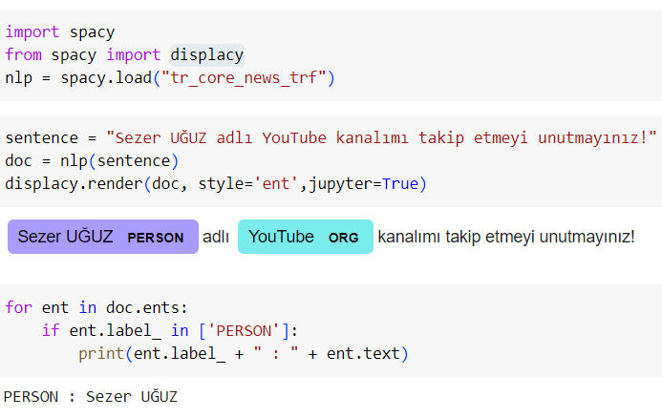Click 'ent.text' in the print statement
This screenshot has height=418, width=662.
364,353
